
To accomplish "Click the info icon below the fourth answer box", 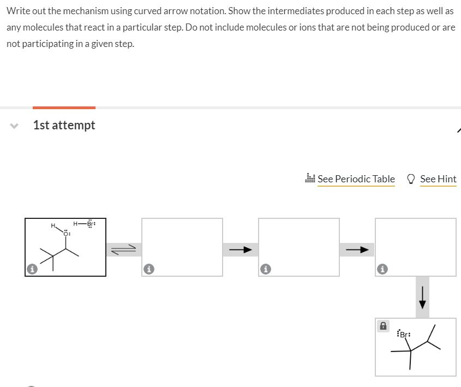I will tap(382, 268).
